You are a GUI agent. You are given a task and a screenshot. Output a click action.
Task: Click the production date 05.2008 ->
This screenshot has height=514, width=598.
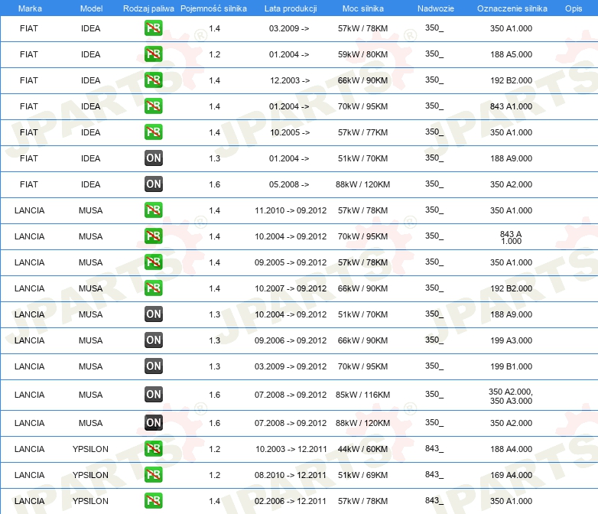point(289,184)
